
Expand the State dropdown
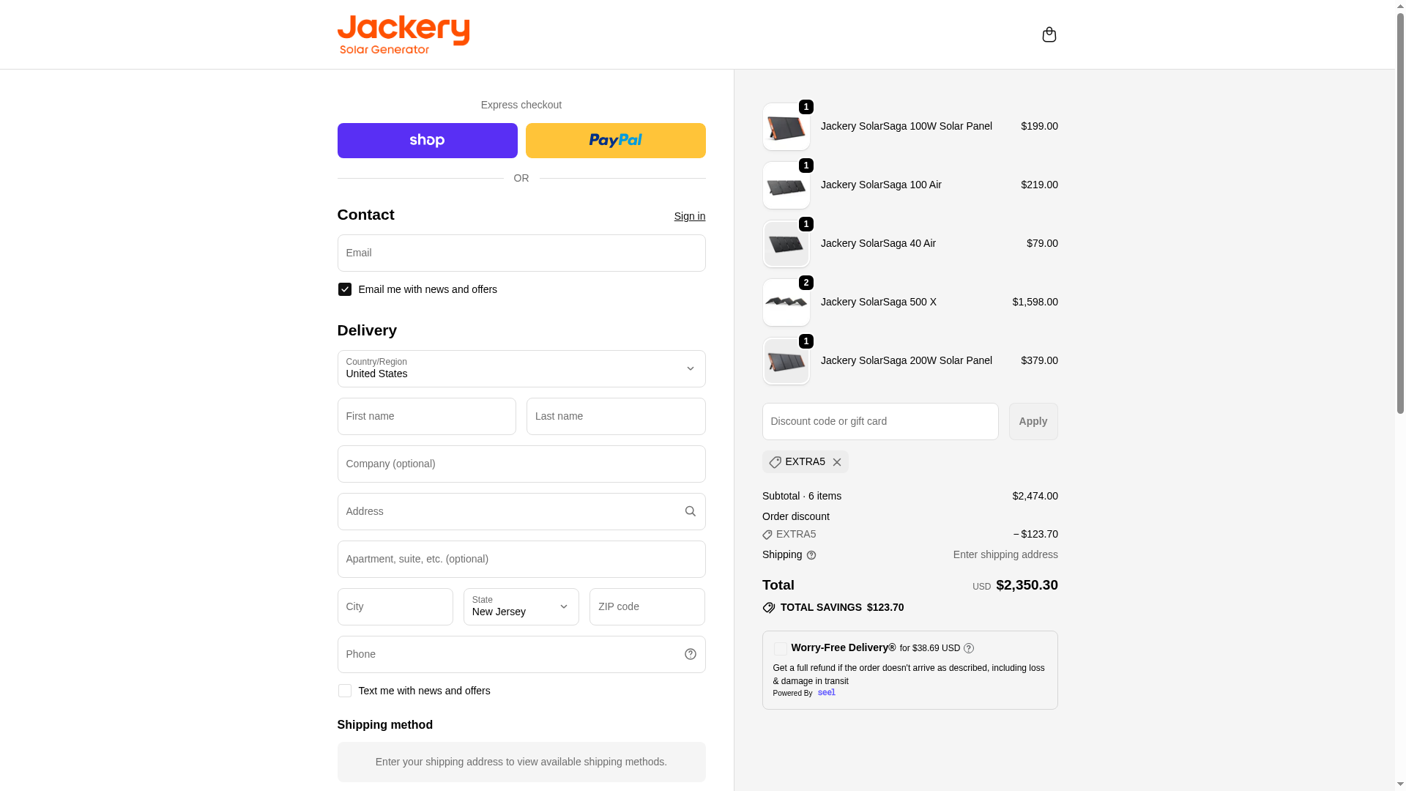pos(521,606)
